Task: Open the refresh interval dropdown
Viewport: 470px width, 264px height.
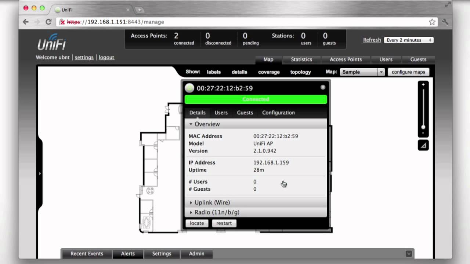Action: pyautogui.click(x=409, y=40)
